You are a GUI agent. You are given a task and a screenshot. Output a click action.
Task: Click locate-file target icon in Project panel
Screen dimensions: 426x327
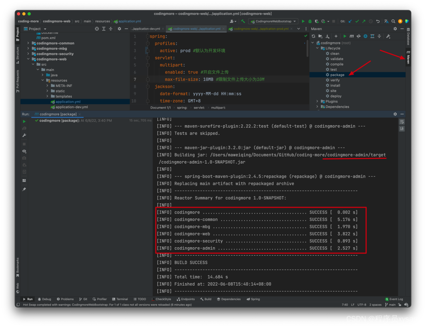97,29
